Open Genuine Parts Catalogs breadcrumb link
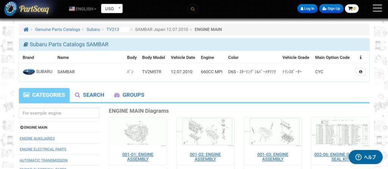The width and height of the screenshot is (388, 169). [x=58, y=29]
